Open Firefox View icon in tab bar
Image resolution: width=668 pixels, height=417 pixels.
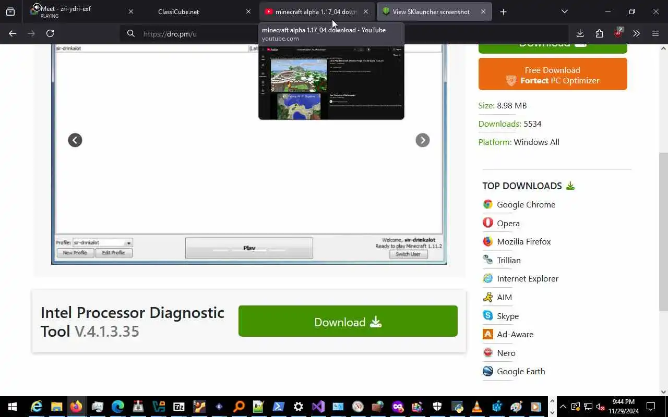click(x=10, y=11)
